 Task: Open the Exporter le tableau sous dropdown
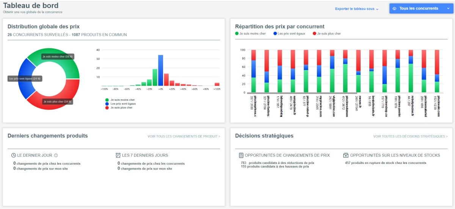point(356,9)
